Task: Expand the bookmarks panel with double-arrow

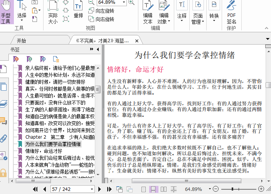Action: (x=92, y=49)
